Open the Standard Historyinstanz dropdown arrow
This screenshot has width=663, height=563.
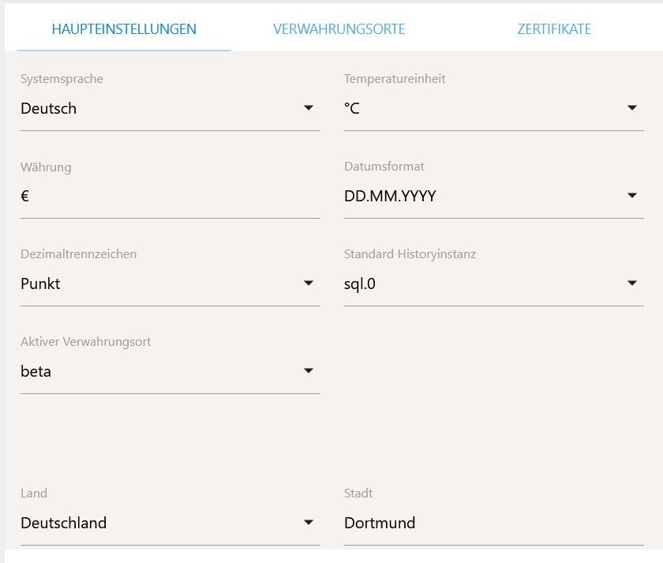point(632,283)
